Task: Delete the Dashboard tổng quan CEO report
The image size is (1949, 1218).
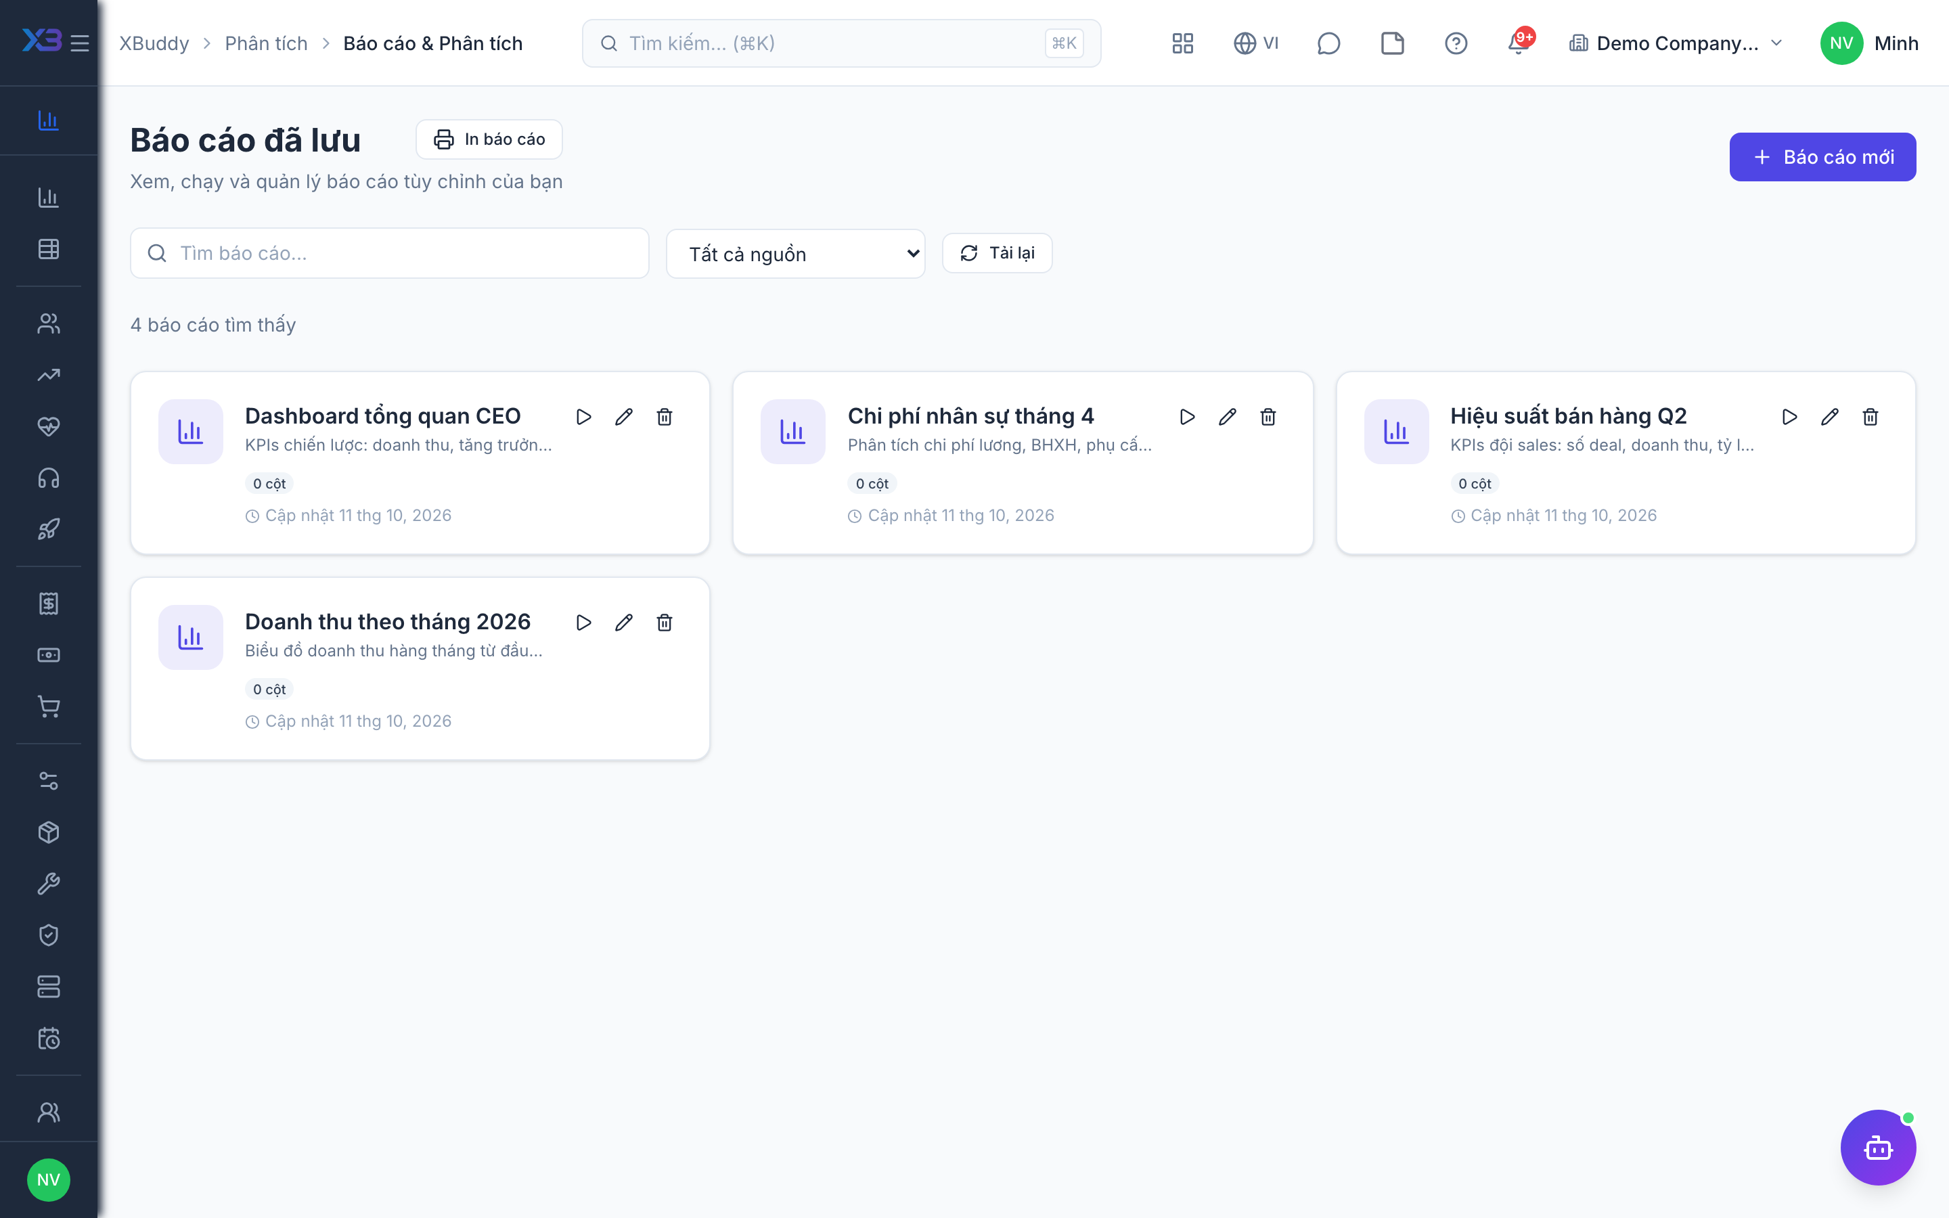Action: pyautogui.click(x=665, y=416)
